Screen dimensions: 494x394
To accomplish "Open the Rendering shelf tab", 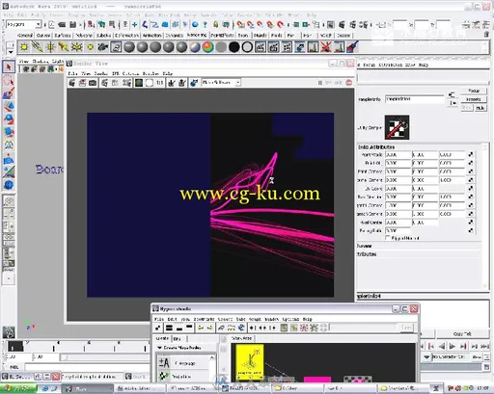I will pos(197,35).
